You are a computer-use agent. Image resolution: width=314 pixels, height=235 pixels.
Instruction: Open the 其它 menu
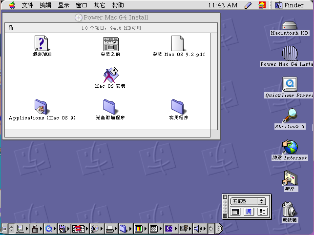[x=100, y=5]
